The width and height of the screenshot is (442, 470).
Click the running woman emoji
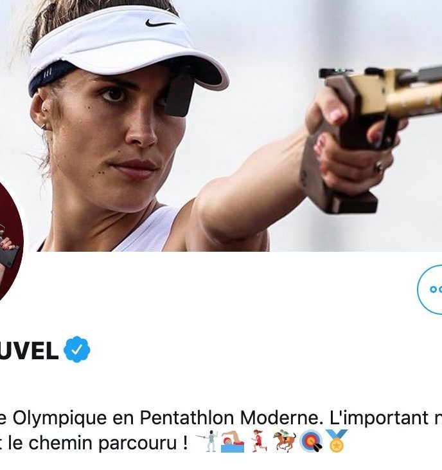[x=259, y=441]
